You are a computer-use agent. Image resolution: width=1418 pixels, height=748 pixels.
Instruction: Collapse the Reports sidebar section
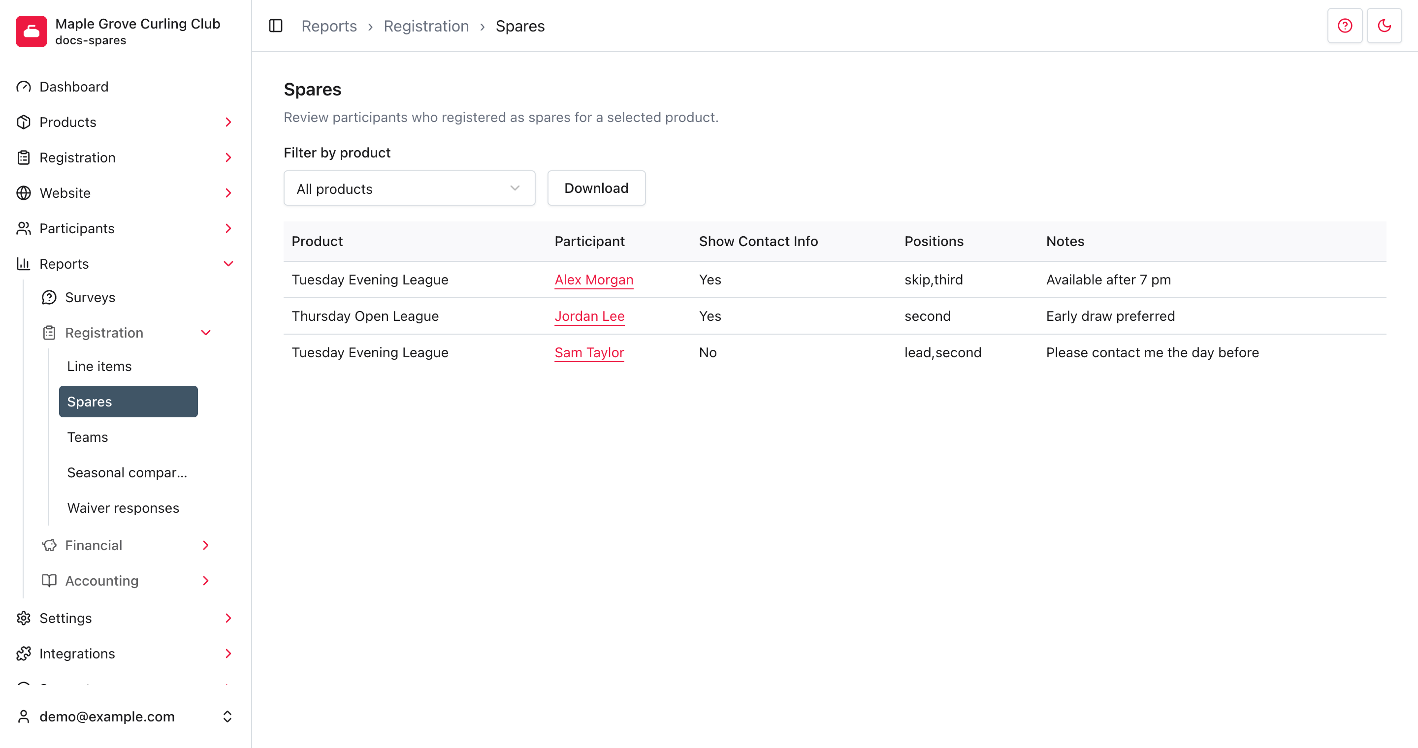click(126, 264)
